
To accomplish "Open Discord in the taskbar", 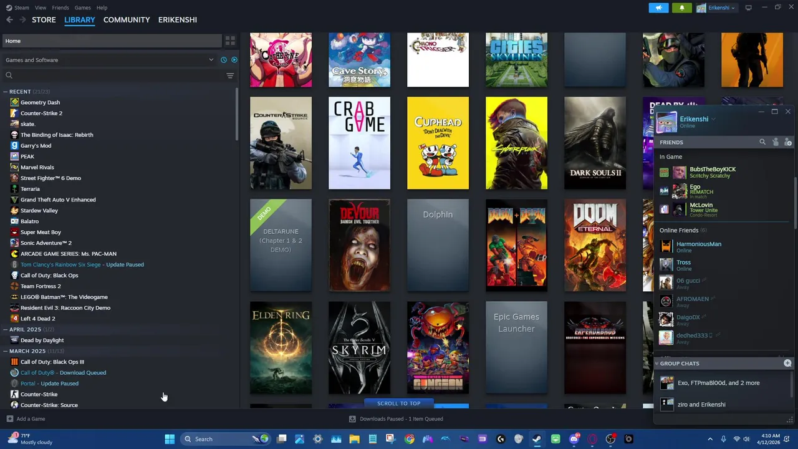I will (574, 439).
